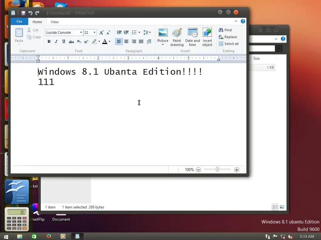The width and height of the screenshot is (321, 240).
Task: Zoom out with the minus button
Action: 198,170
